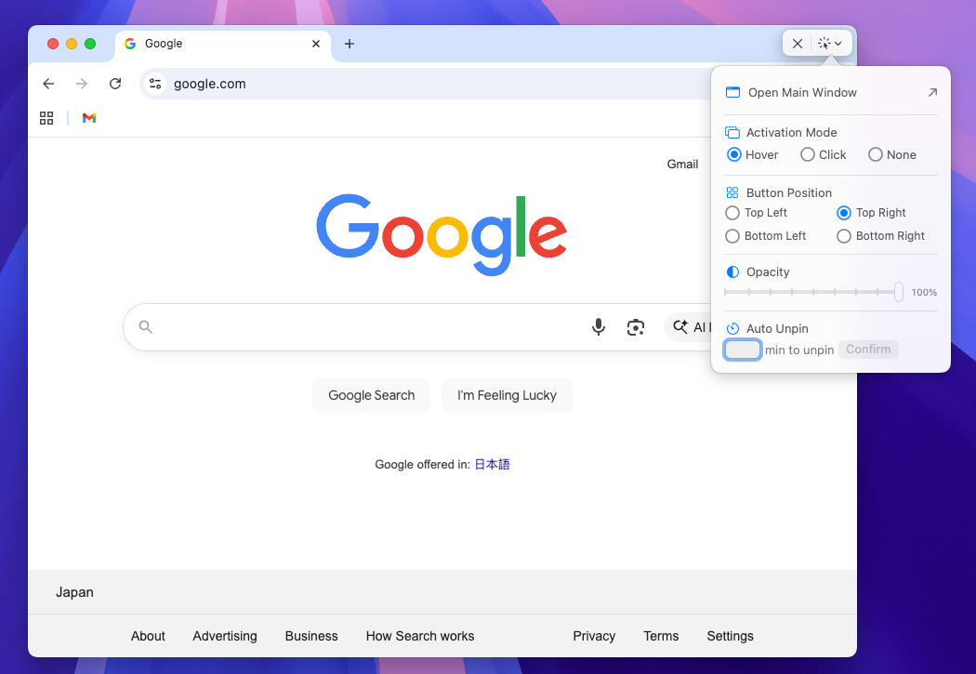Viewport: 976px width, 674px height.
Task: Choose None for Activation Mode
Action: (x=875, y=154)
